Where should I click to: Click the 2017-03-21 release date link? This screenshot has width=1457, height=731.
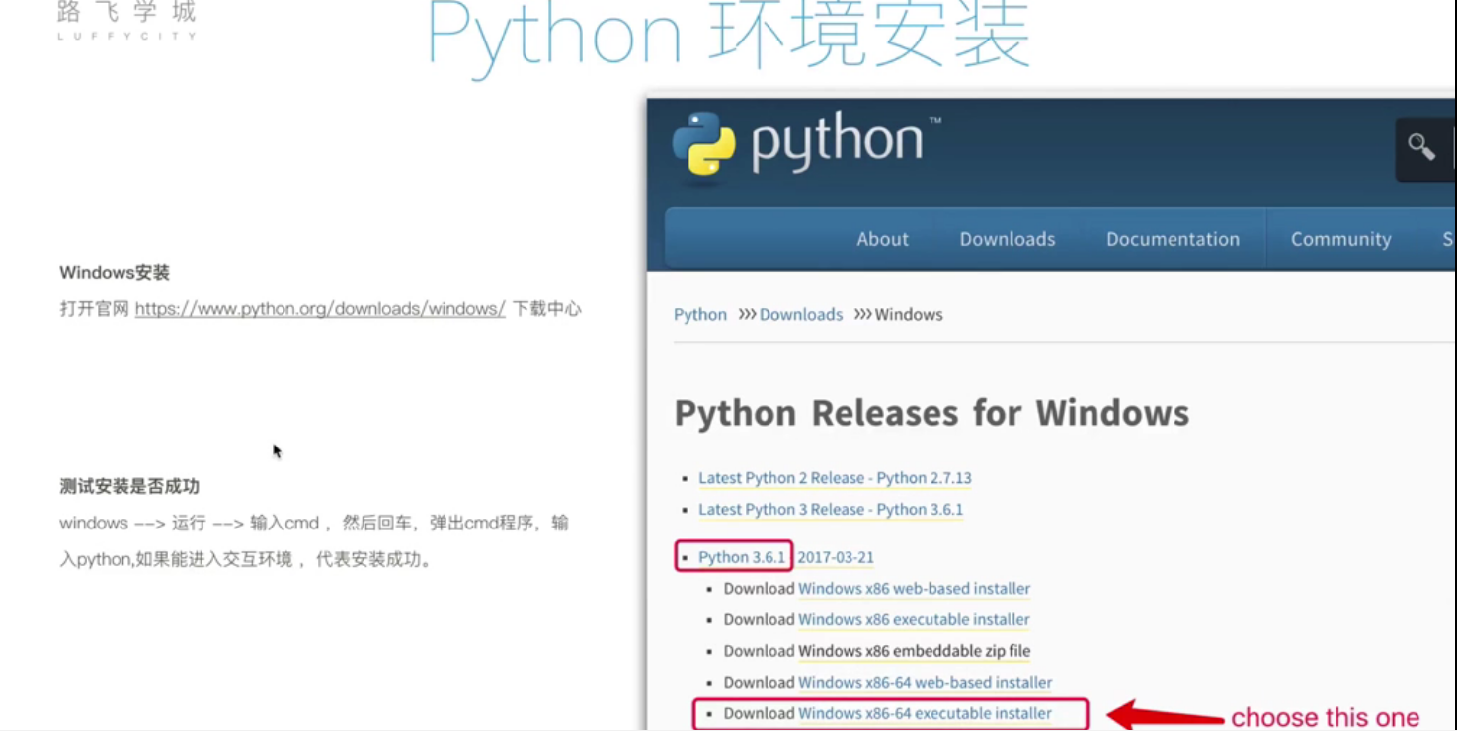(836, 557)
